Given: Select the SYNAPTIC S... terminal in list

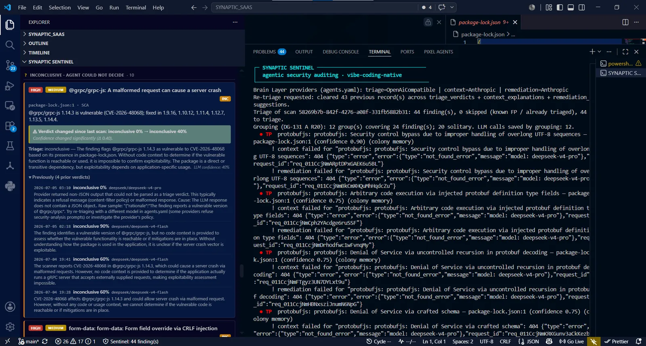Looking at the screenshot, I should (621, 73).
